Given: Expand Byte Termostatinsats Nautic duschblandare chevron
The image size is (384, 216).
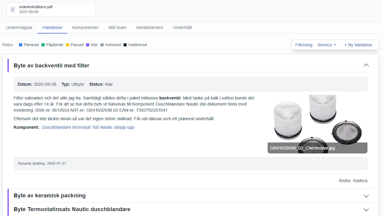Looking at the screenshot, I should 366,210.
